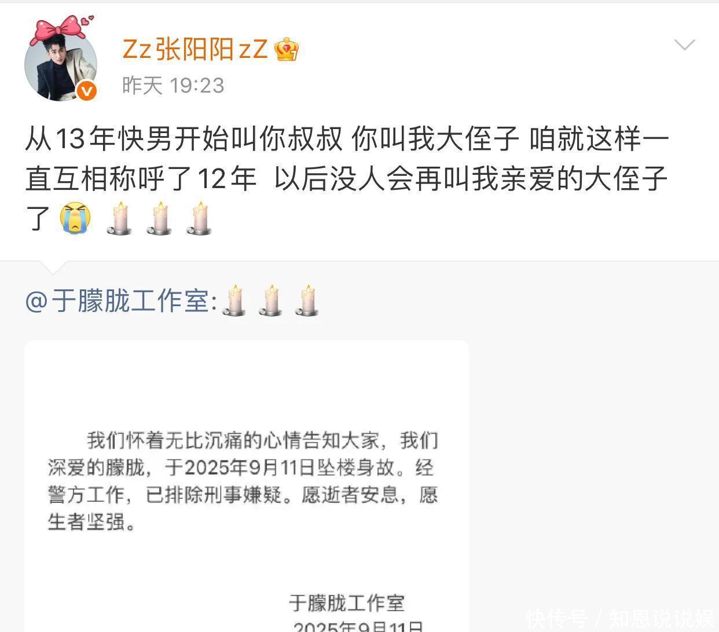
Task: Click the 昨天 19:23 timestamp
Action: [173, 86]
